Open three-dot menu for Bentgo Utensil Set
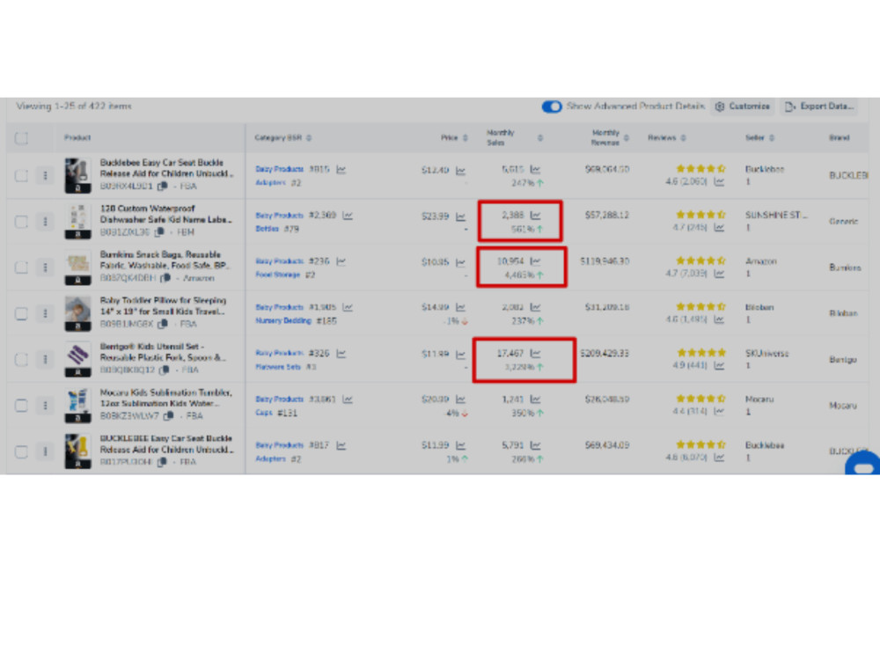The width and height of the screenshot is (880, 660). (46, 360)
